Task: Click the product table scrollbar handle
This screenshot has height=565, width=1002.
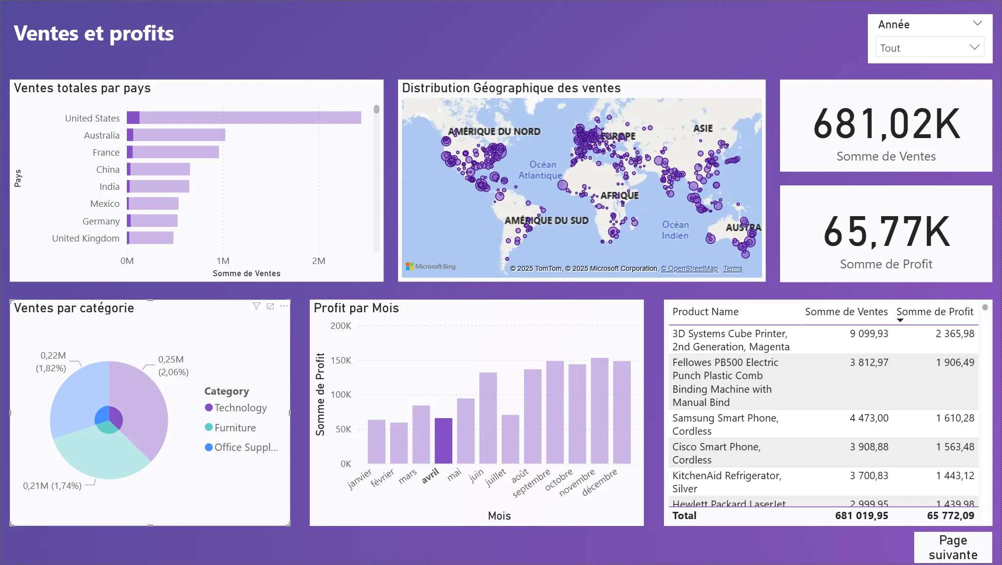Action: [985, 307]
